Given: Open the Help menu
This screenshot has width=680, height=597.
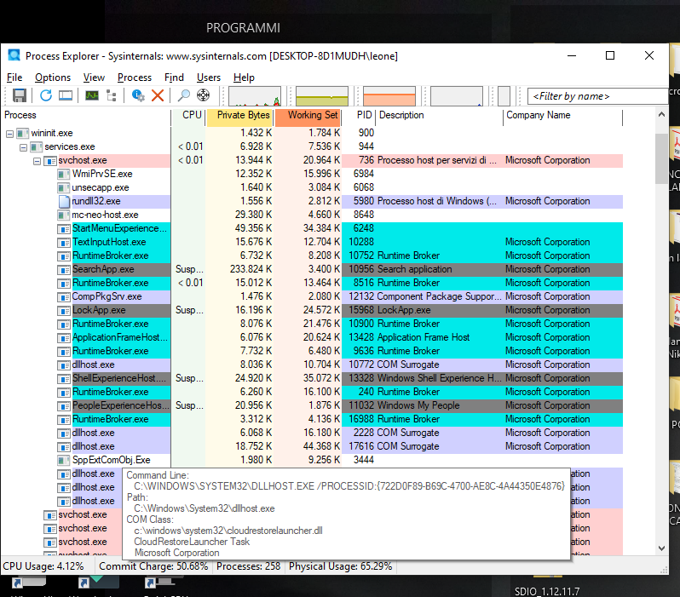Looking at the screenshot, I should tap(244, 77).
